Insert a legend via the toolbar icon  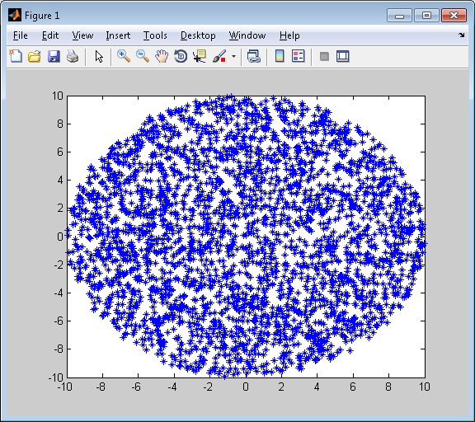(299, 56)
